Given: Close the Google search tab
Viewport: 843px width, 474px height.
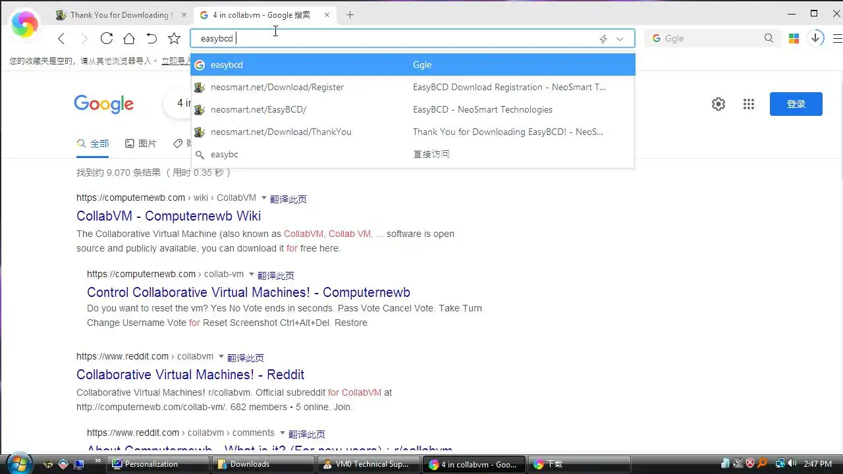Looking at the screenshot, I should pyautogui.click(x=327, y=14).
